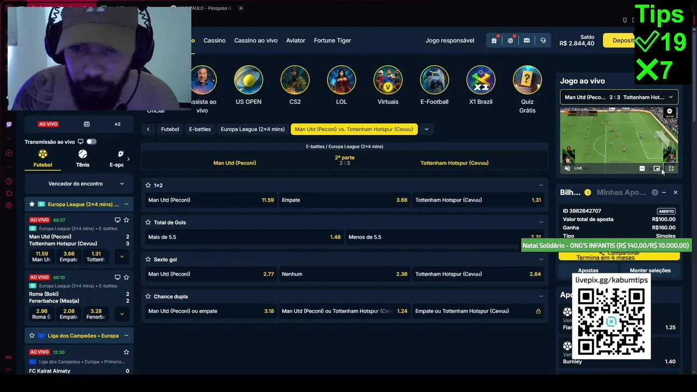This screenshot has width=697, height=392.
Task: Click the coupon ticket icon in header
Action: point(527,40)
